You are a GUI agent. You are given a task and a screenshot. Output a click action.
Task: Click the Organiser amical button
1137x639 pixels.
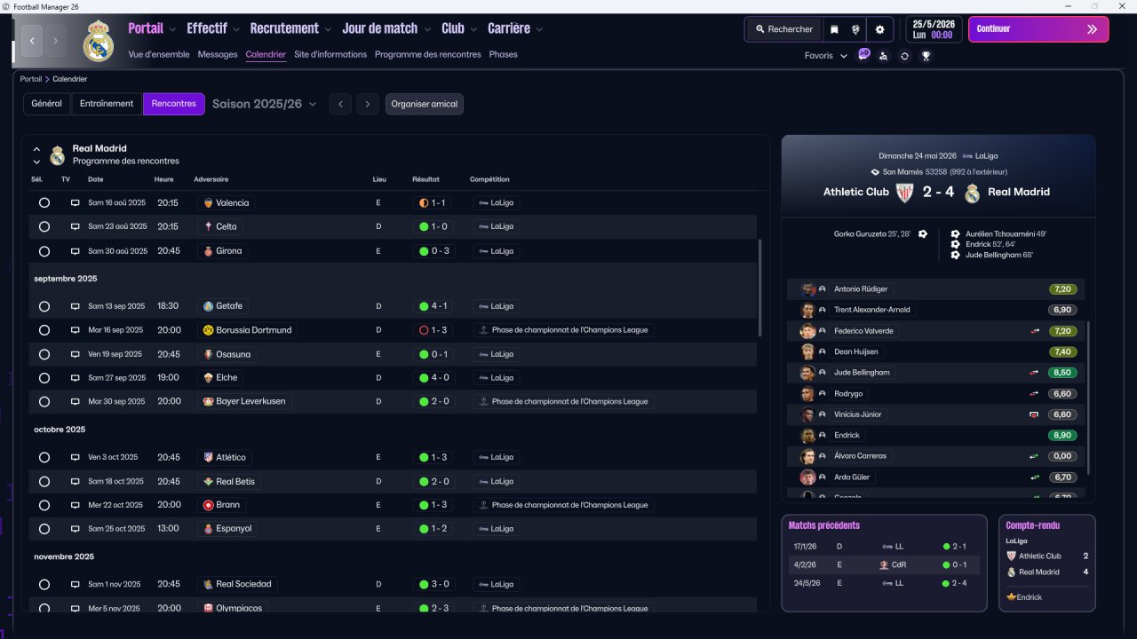coord(425,104)
